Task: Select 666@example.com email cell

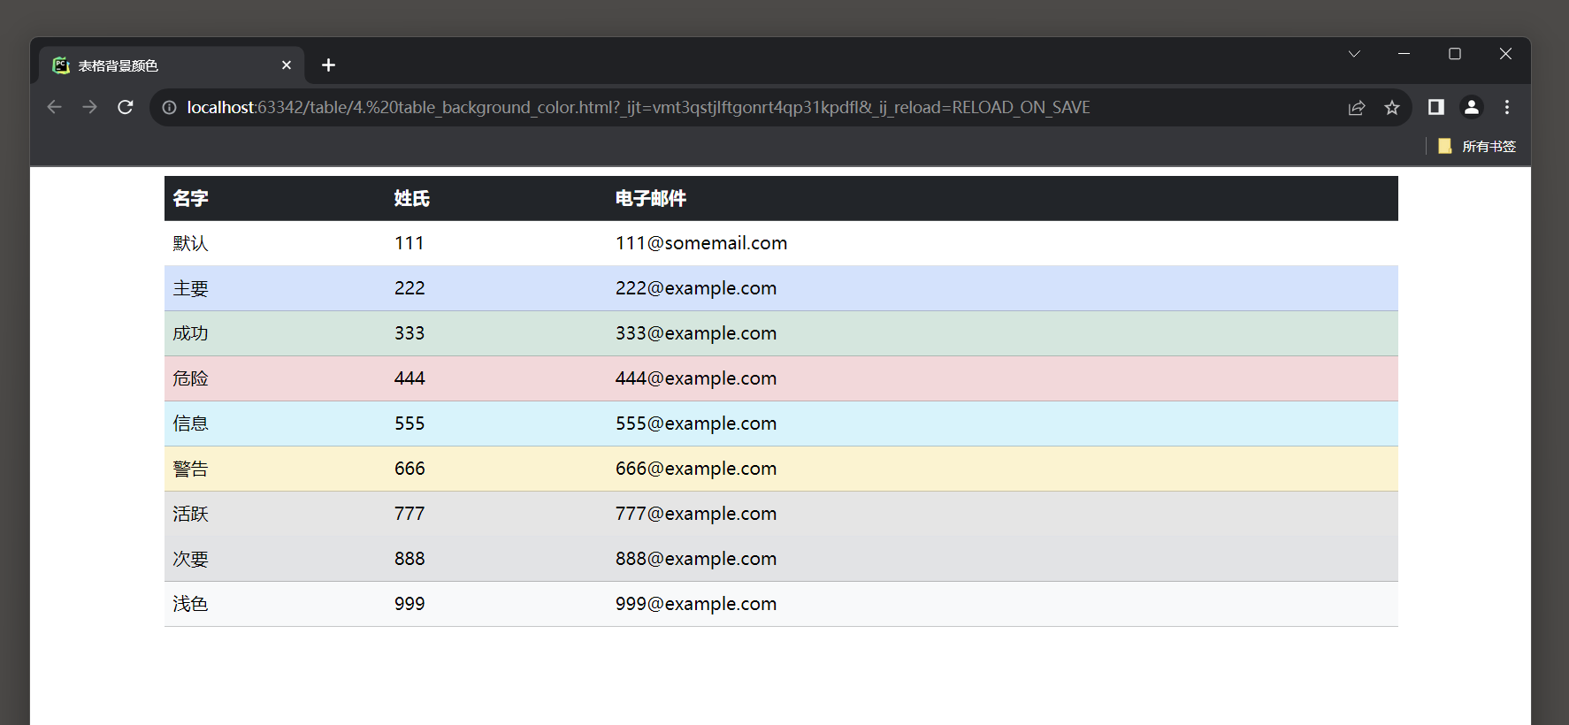Action: [1002, 469]
